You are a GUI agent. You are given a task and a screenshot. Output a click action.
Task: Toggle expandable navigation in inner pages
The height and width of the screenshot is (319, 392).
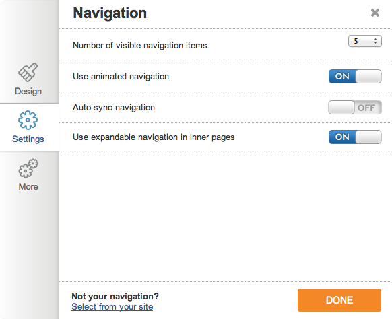pyautogui.click(x=355, y=137)
